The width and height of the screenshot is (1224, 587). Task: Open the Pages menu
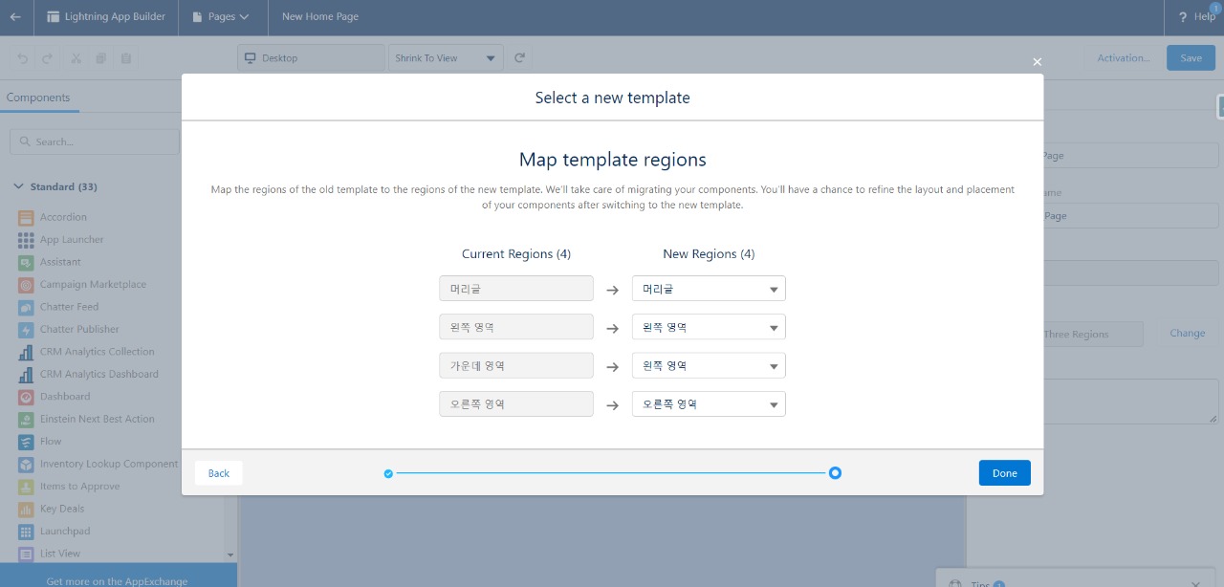click(x=222, y=16)
